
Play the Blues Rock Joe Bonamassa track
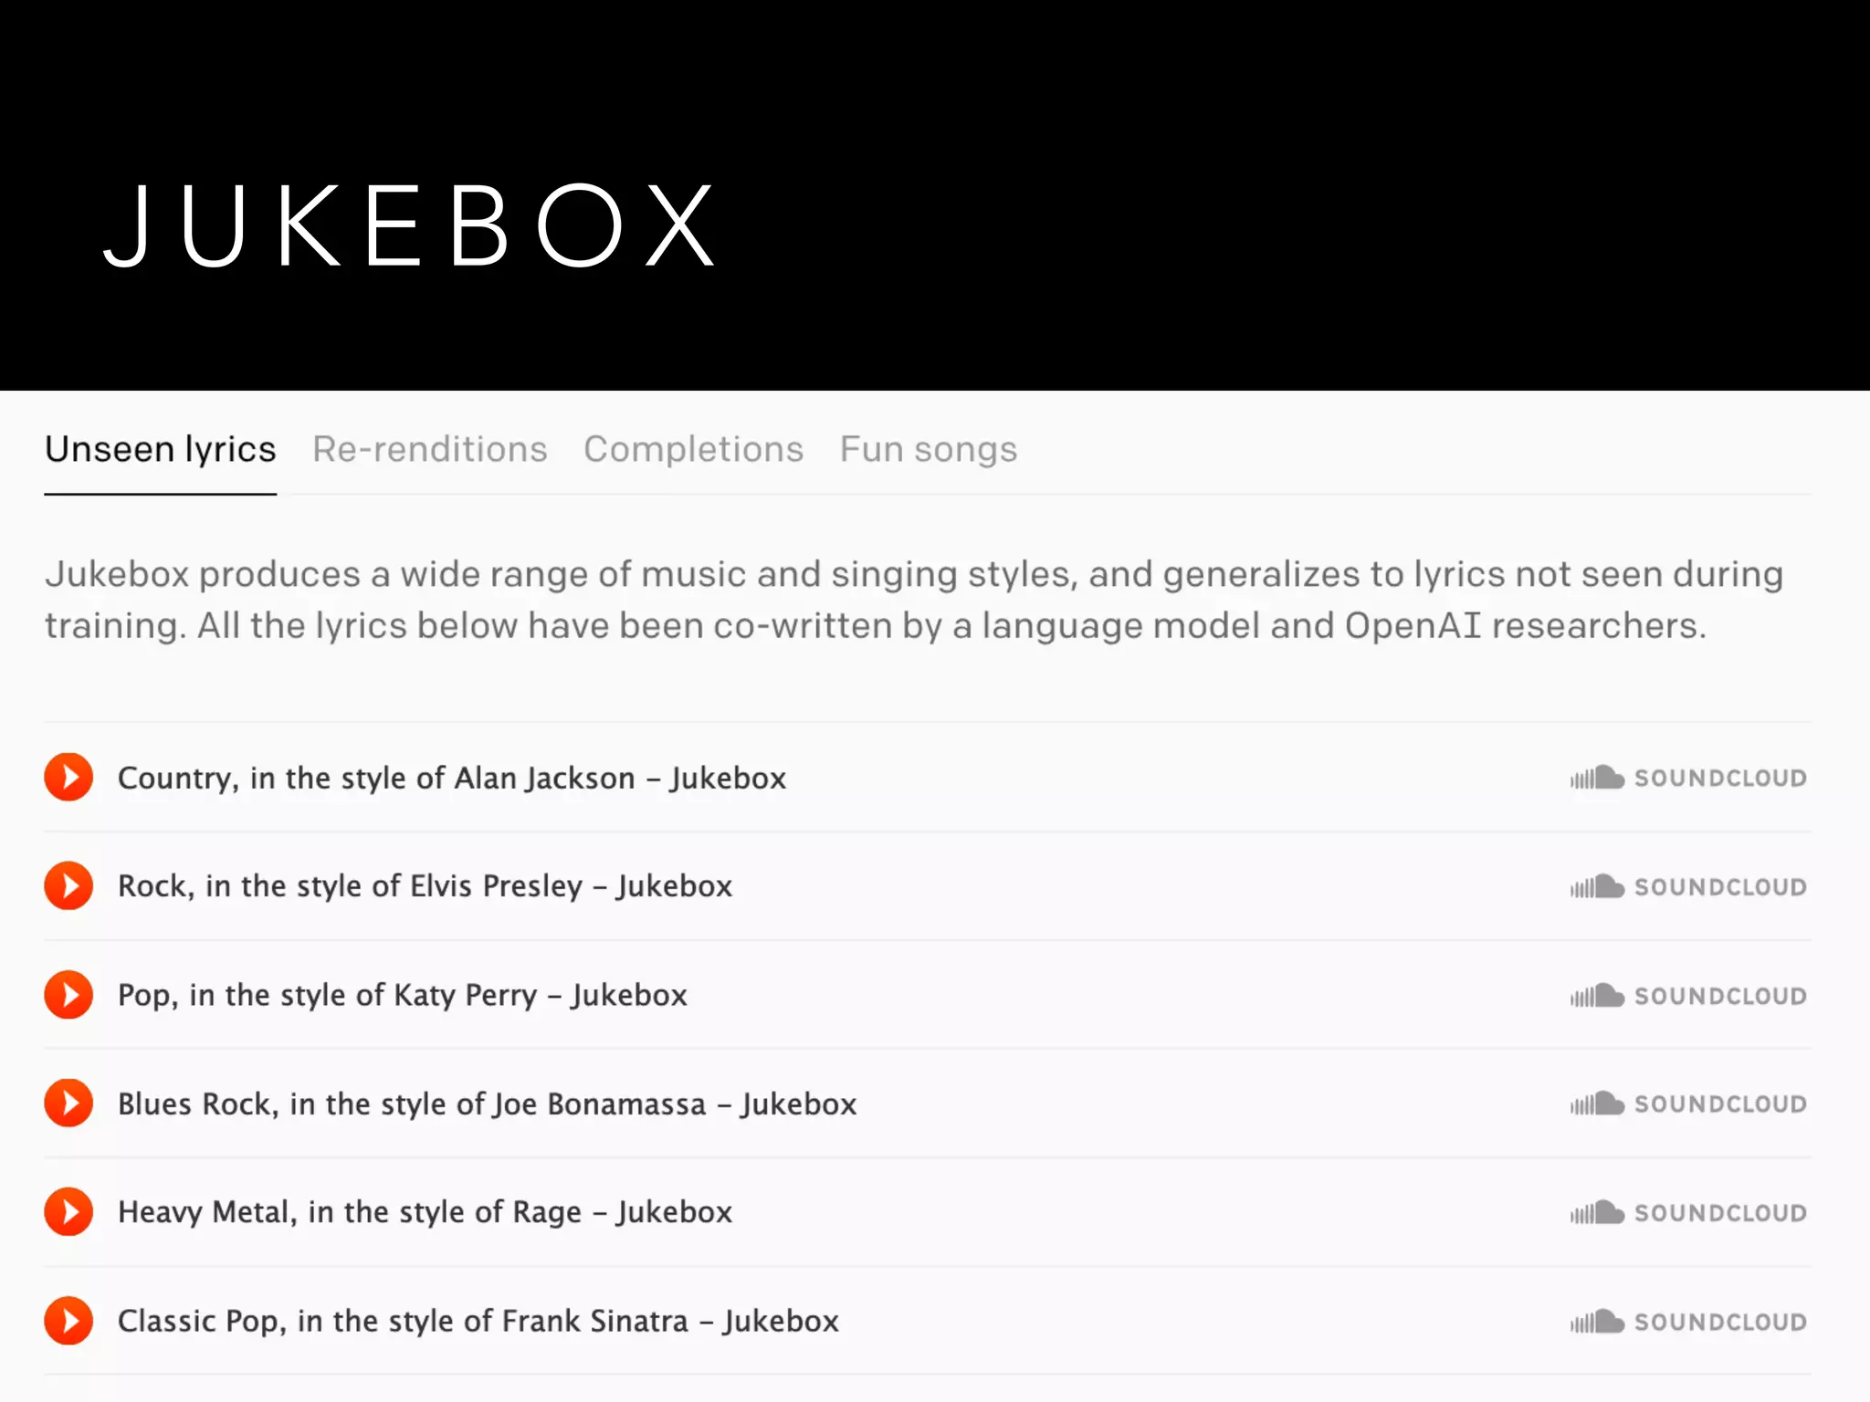pos(69,1104)
